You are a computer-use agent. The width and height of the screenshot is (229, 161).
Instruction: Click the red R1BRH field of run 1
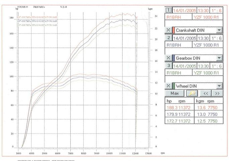click(x=178, y=17)
